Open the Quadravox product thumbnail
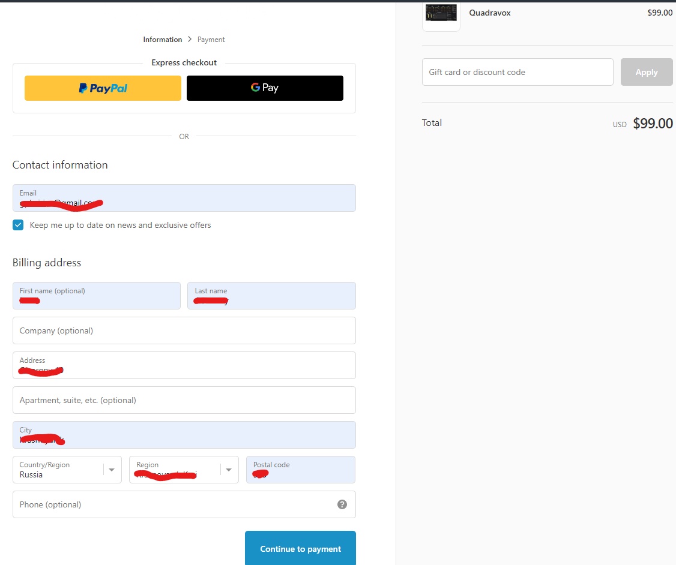The width and height of the screenshot is (676, 565). coord(441,16)
